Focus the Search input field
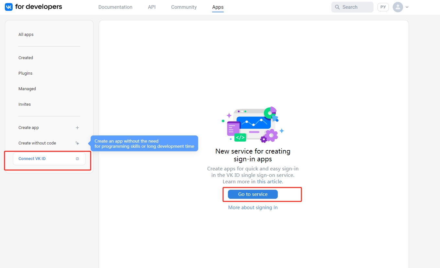The image size is (440, 268). tap(352, 7)
